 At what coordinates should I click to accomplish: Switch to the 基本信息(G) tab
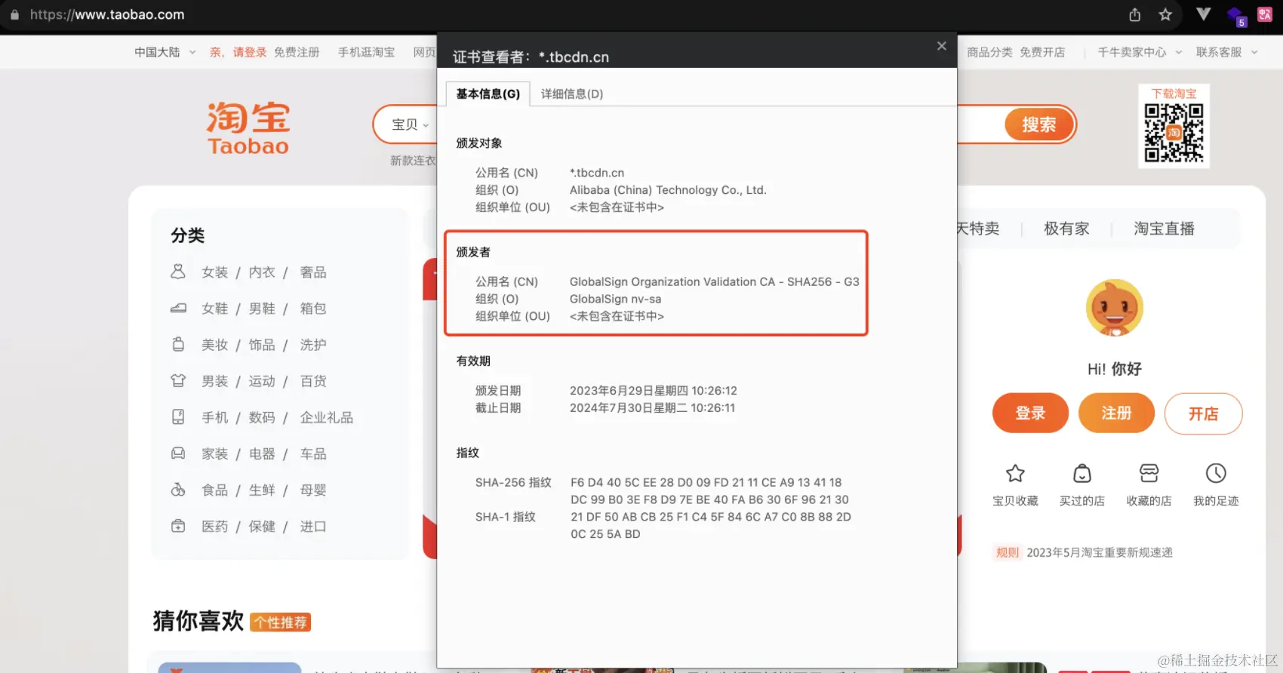(488, 94)
